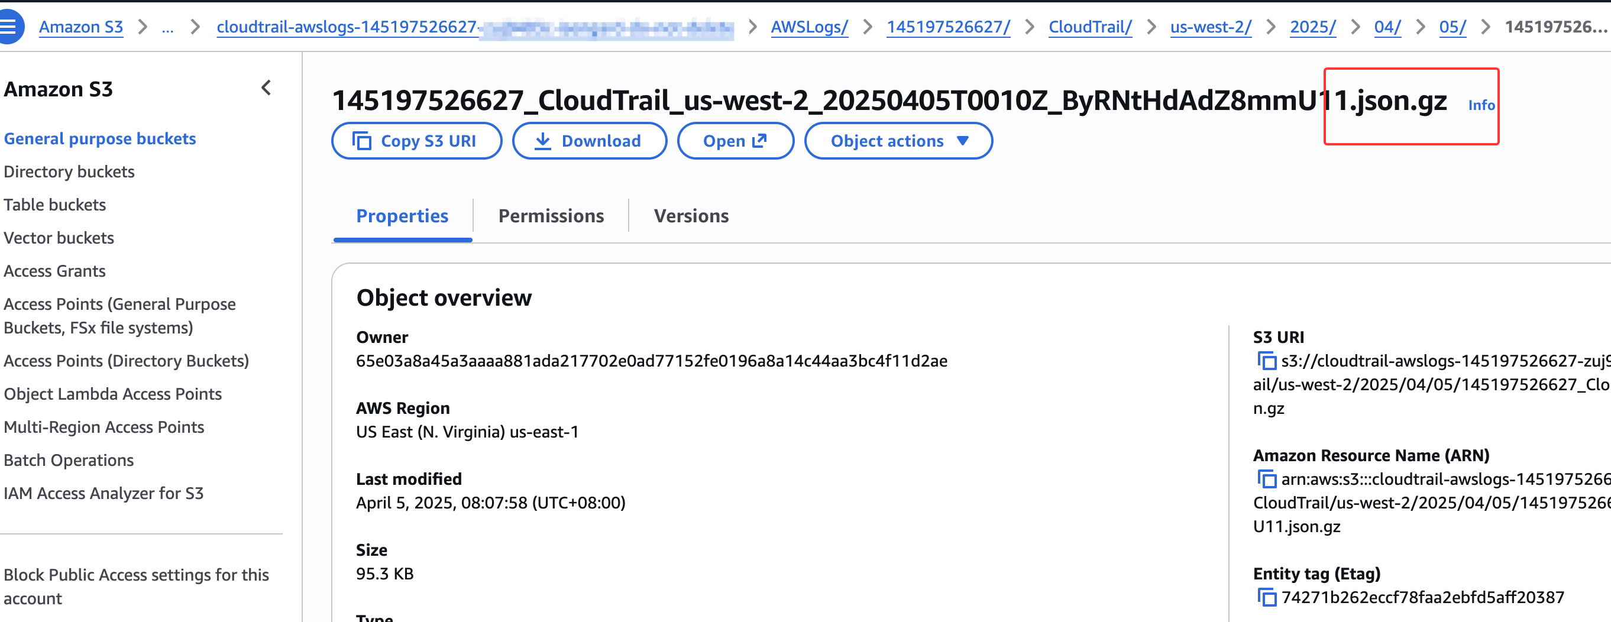Switch to the Versions tab

click(x=691, y=216)
